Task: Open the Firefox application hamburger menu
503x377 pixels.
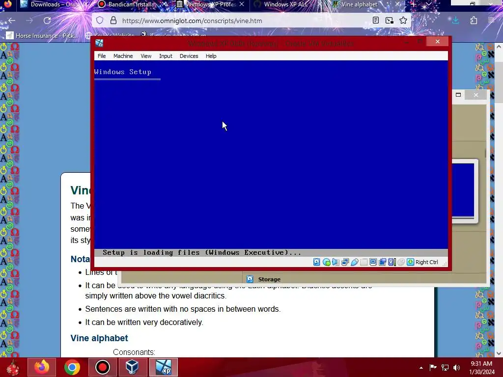Action: click(491, 21)
